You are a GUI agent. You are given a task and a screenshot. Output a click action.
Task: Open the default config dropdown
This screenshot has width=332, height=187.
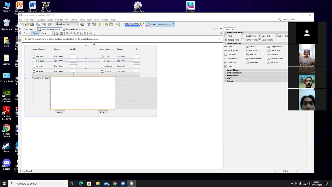(x=66, y=24)
